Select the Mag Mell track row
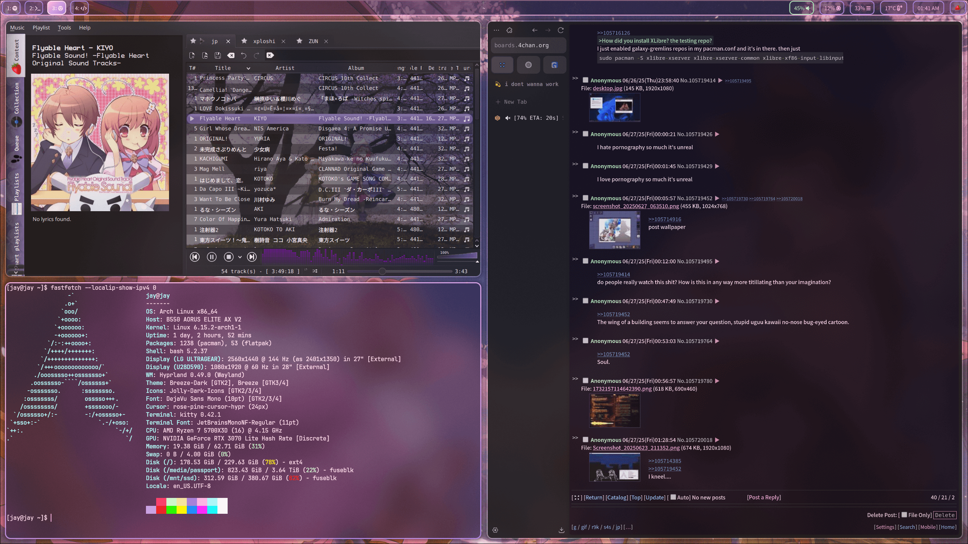 point(329,169)
